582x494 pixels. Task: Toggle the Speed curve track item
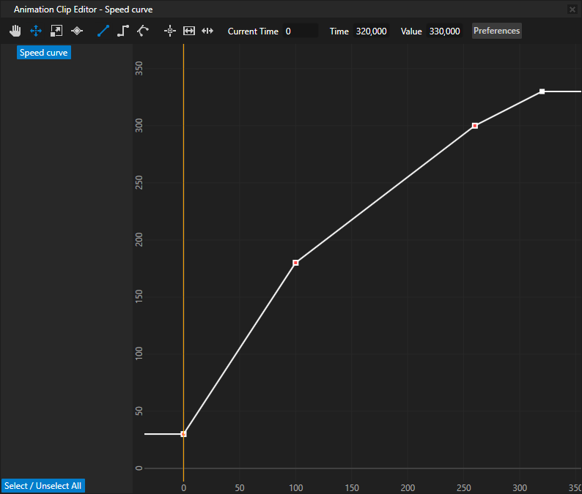coord(44,53)
